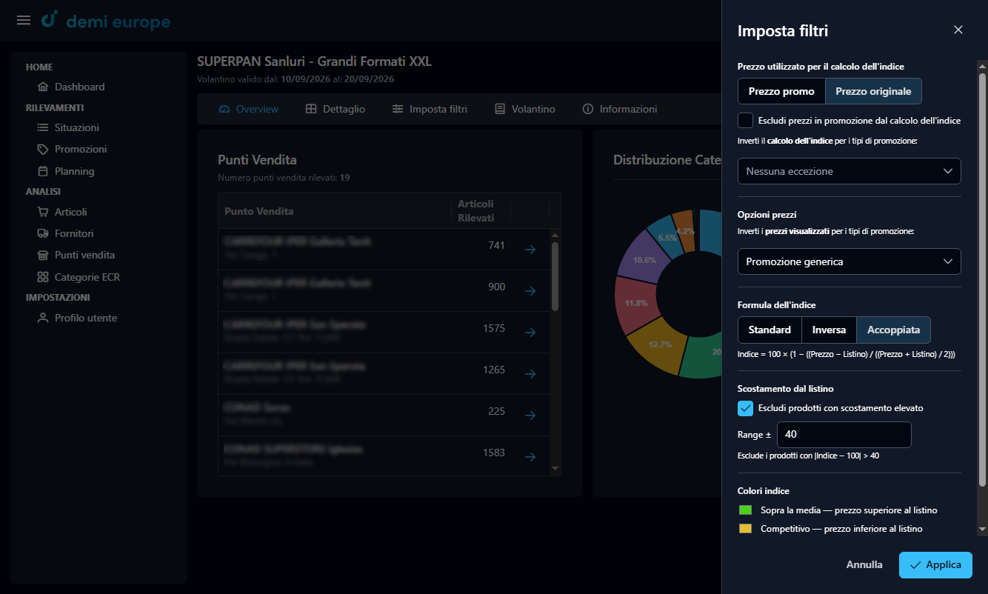
Task: Click the arrow for the 741 articles row
Action: pos(530,250)
